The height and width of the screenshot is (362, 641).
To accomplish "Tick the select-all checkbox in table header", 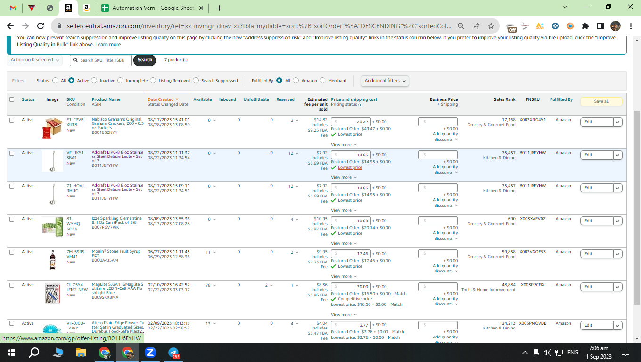I will pyautogui.click(x=12, y=99).
